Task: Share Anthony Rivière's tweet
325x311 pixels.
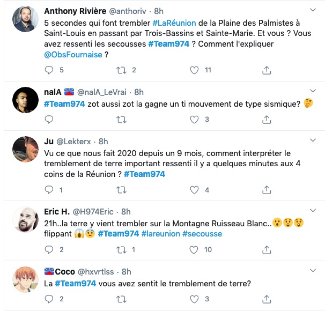Action: pos(266,70)
